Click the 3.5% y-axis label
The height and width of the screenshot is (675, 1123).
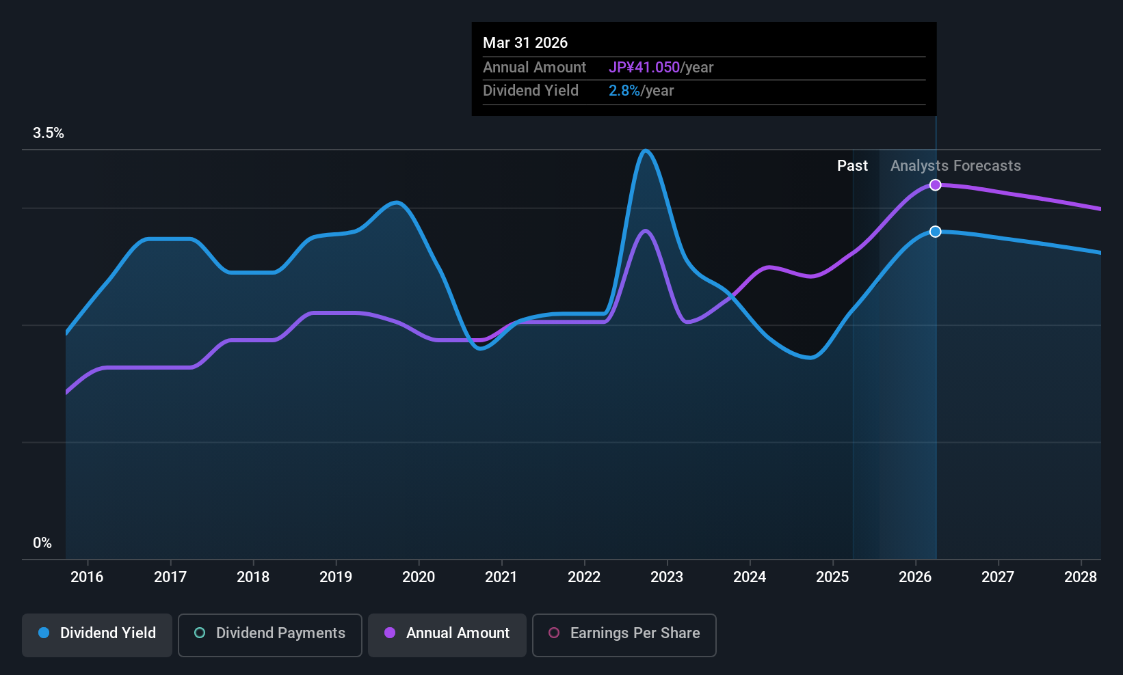pyautogui.click(x=49, y=133)
